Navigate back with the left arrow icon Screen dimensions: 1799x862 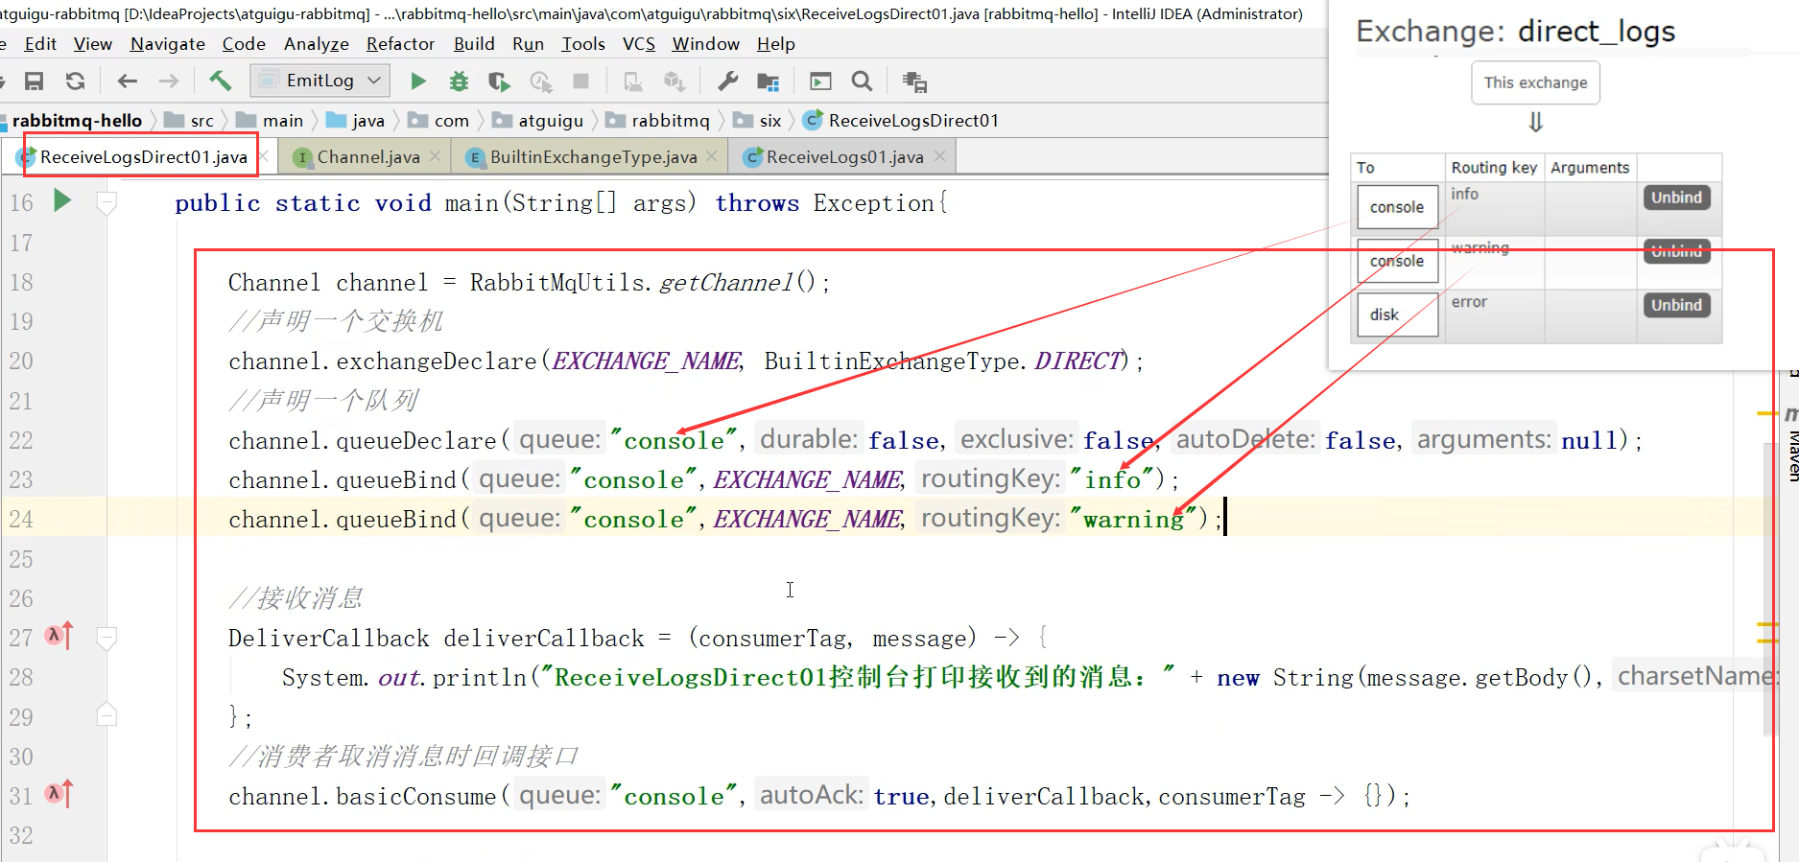pos(128,82)
